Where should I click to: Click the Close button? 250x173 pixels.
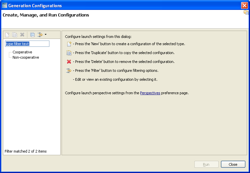coord(233,164)
